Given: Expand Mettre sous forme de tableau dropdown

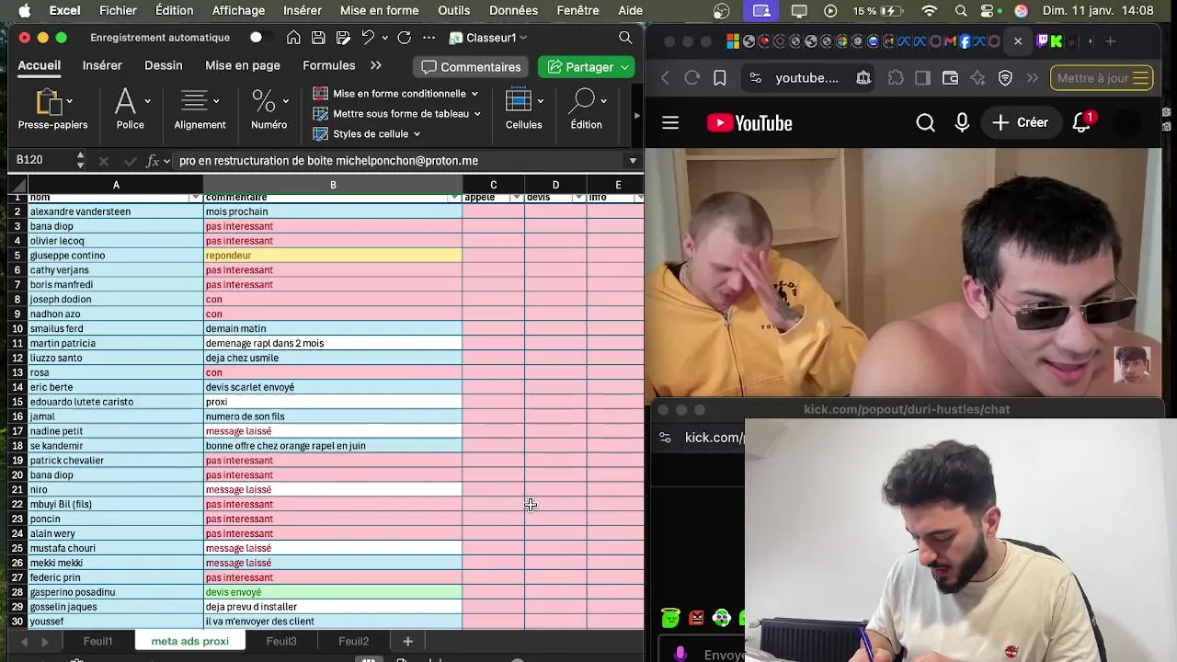Looking at the screenshot, I should [x=476, y=114].
